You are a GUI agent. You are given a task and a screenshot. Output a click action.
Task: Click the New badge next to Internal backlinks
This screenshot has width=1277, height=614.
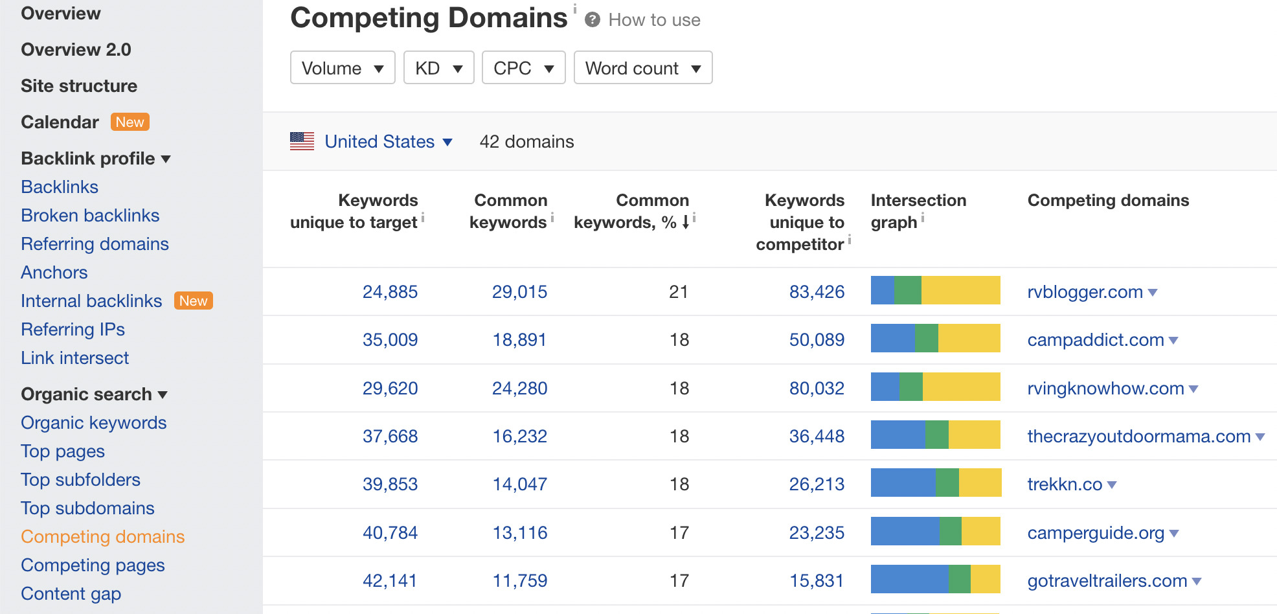coord(193,300)
